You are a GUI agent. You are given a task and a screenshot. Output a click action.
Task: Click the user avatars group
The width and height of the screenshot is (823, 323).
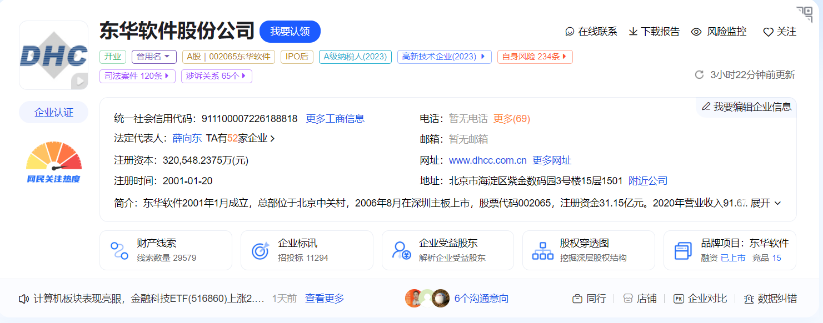pos(427,298)
